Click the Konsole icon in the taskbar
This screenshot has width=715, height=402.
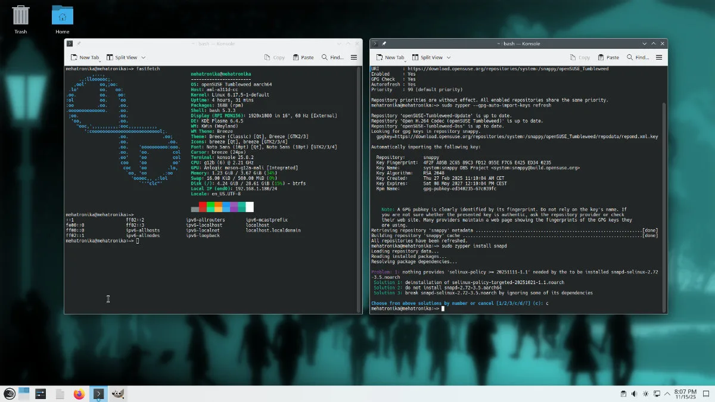click(98, 394)
